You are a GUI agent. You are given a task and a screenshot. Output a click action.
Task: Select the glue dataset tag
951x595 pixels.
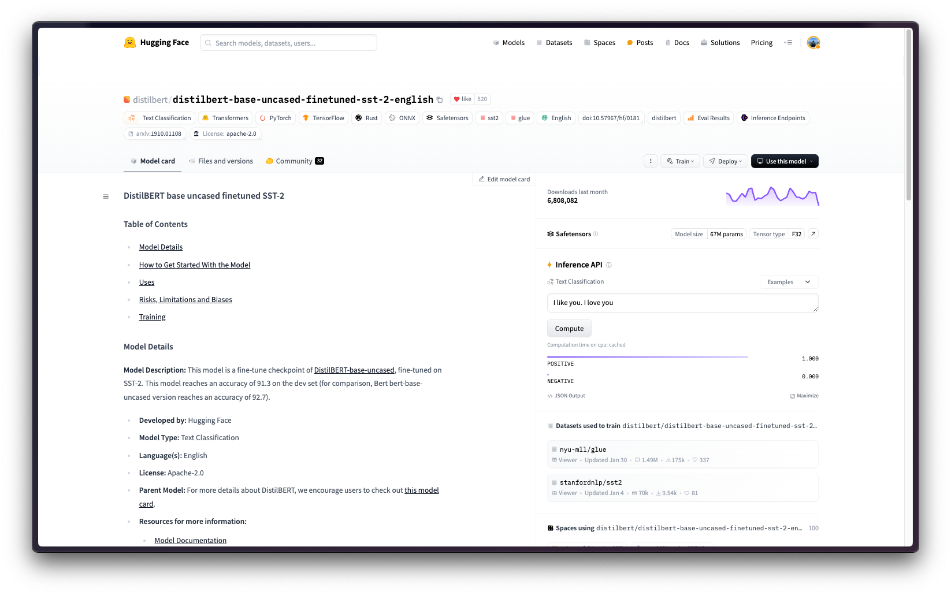coord(519,118)
